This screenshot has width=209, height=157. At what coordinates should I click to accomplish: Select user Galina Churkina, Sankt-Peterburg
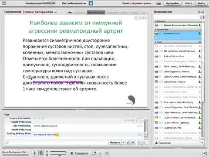click(178, 77)
